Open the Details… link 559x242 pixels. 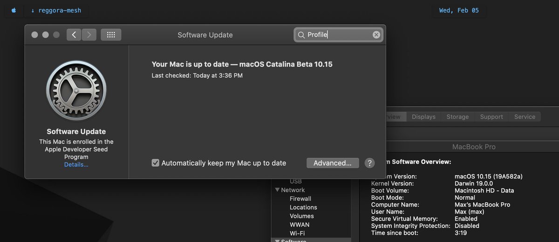(76, 165)
